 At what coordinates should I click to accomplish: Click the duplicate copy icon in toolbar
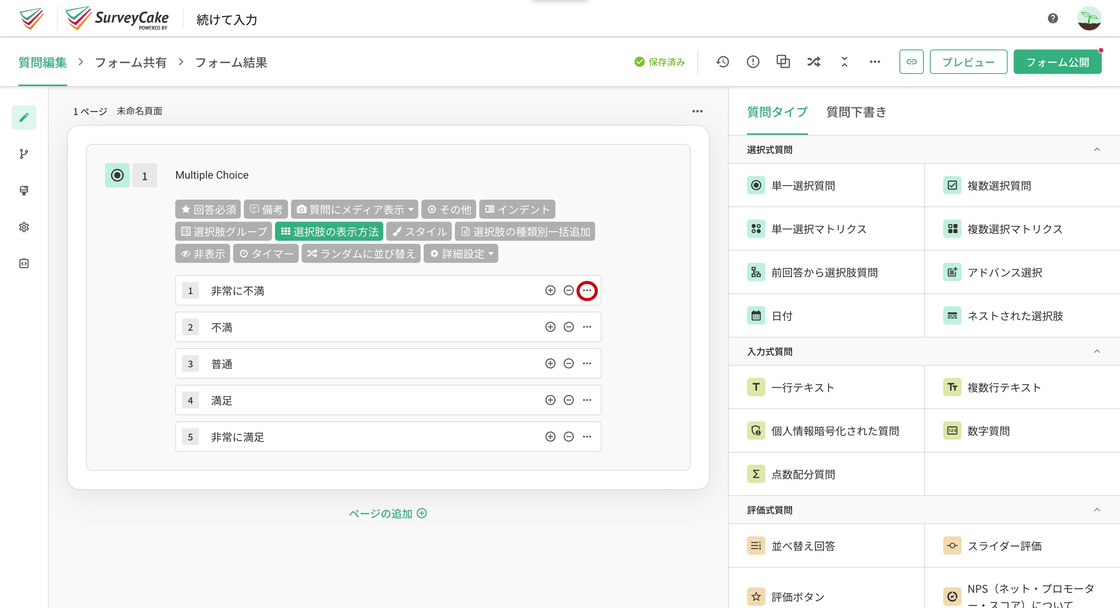(x=783, y=62)
